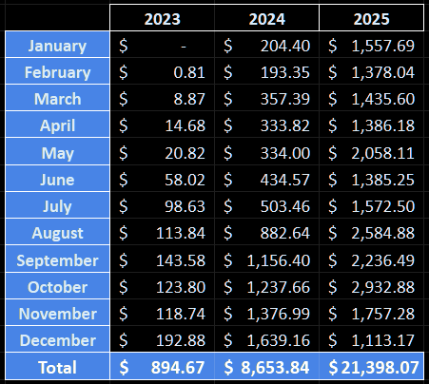Image resolution: width=429 pixels, height=384 pixels.
Task: Select the 2024 column header cell
Action: (266, 18)
